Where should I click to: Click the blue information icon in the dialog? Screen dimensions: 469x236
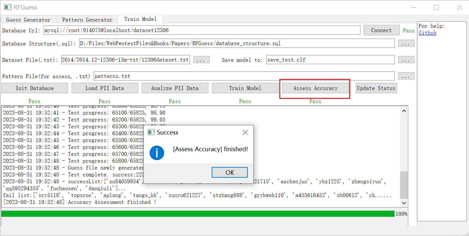tap(157, 153)
